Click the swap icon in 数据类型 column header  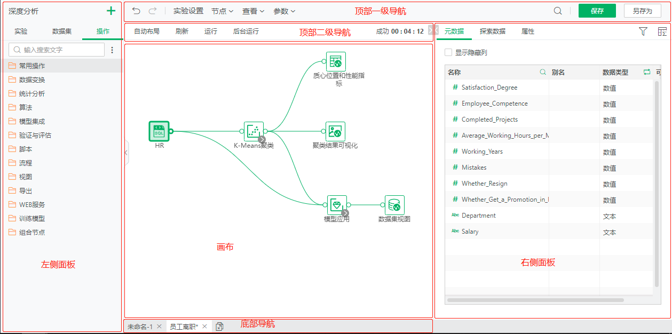(647, 72)
